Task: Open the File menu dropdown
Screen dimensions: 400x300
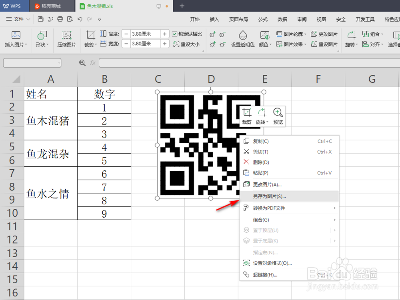Action: pyautogui.click(x=18, y=19)
